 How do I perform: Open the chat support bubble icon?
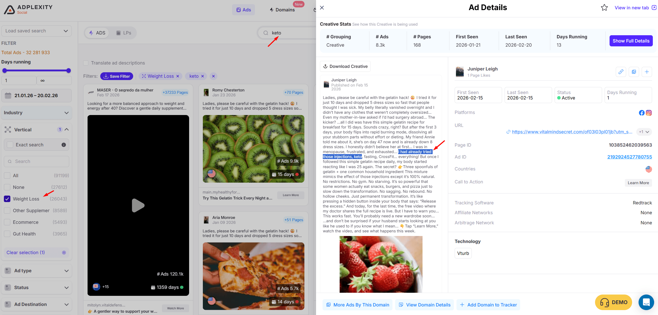click(x=646, y=302)
